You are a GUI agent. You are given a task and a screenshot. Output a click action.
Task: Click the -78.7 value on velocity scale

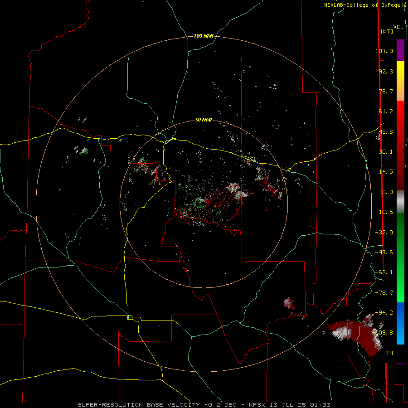coord(384,293)
